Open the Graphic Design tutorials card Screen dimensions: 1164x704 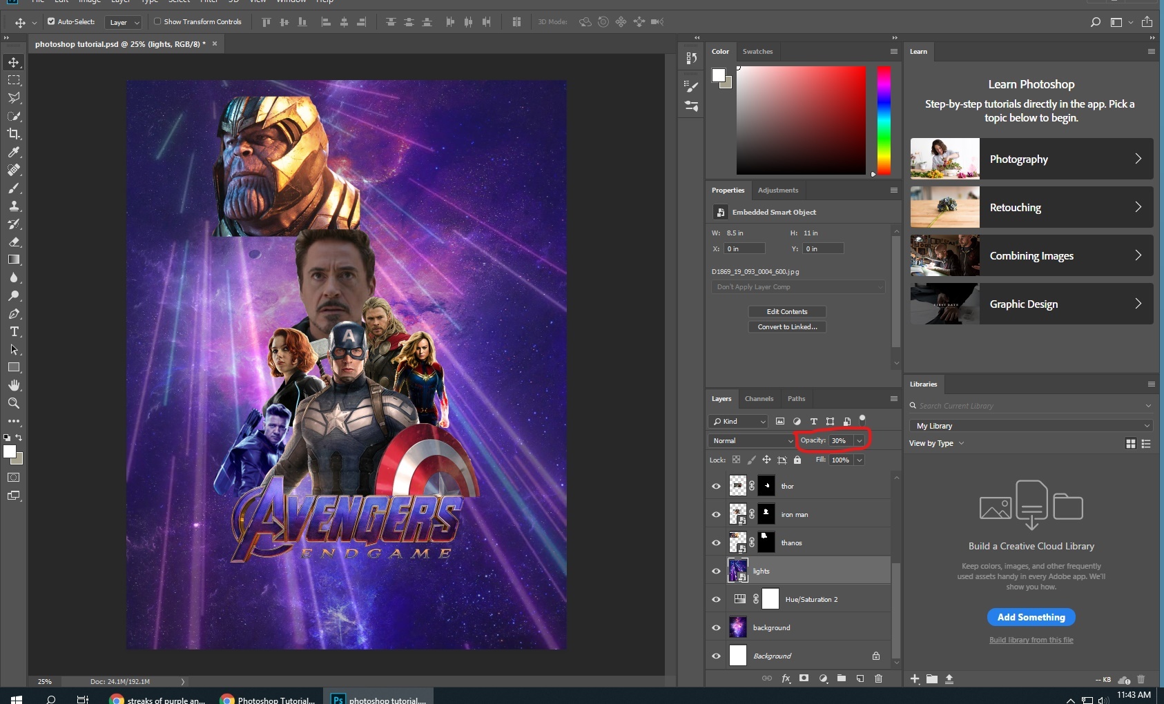pos(1031,304)
